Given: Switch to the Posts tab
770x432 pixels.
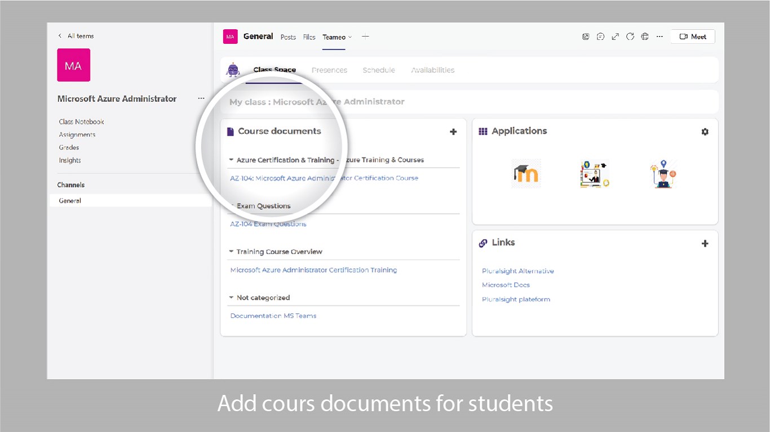Looking at the screenshot, I should 288,37.
